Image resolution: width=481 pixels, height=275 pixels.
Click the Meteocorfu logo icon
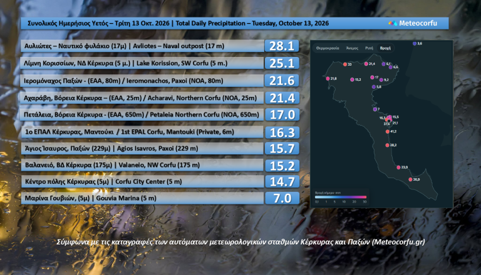(393, 23)
